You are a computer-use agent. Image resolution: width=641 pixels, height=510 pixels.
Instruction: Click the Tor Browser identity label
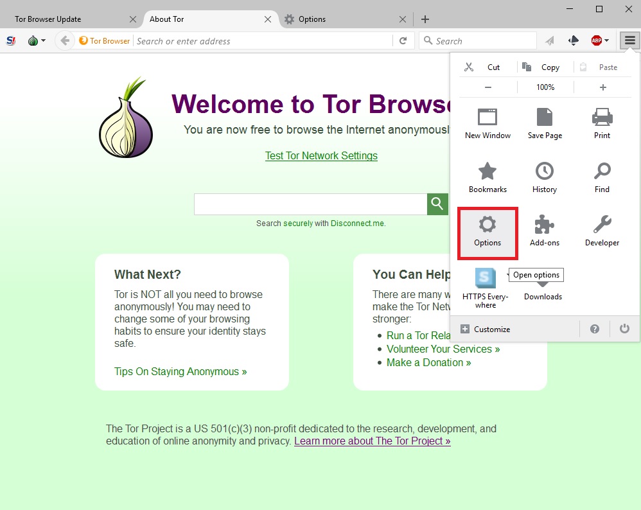click(x=105, y=41)
